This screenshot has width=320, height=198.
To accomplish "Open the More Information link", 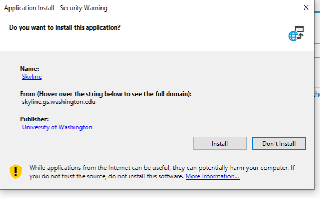I will (213, 176).
